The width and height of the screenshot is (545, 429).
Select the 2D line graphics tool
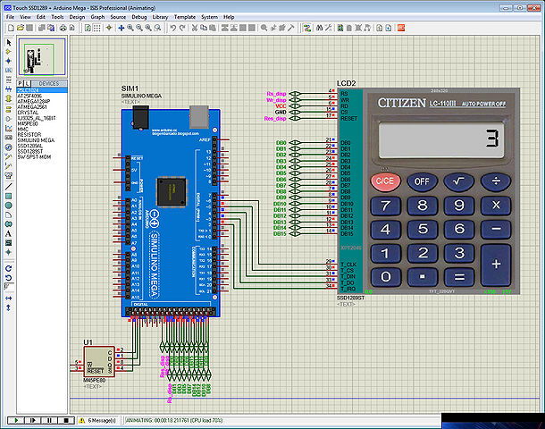tap(9, 187)
